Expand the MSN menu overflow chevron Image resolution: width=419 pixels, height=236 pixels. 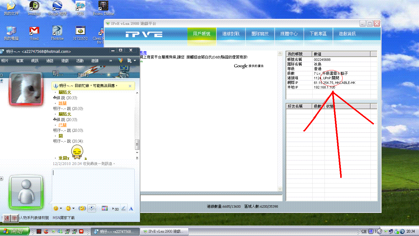pyautogui.click(x=111, y=61)
